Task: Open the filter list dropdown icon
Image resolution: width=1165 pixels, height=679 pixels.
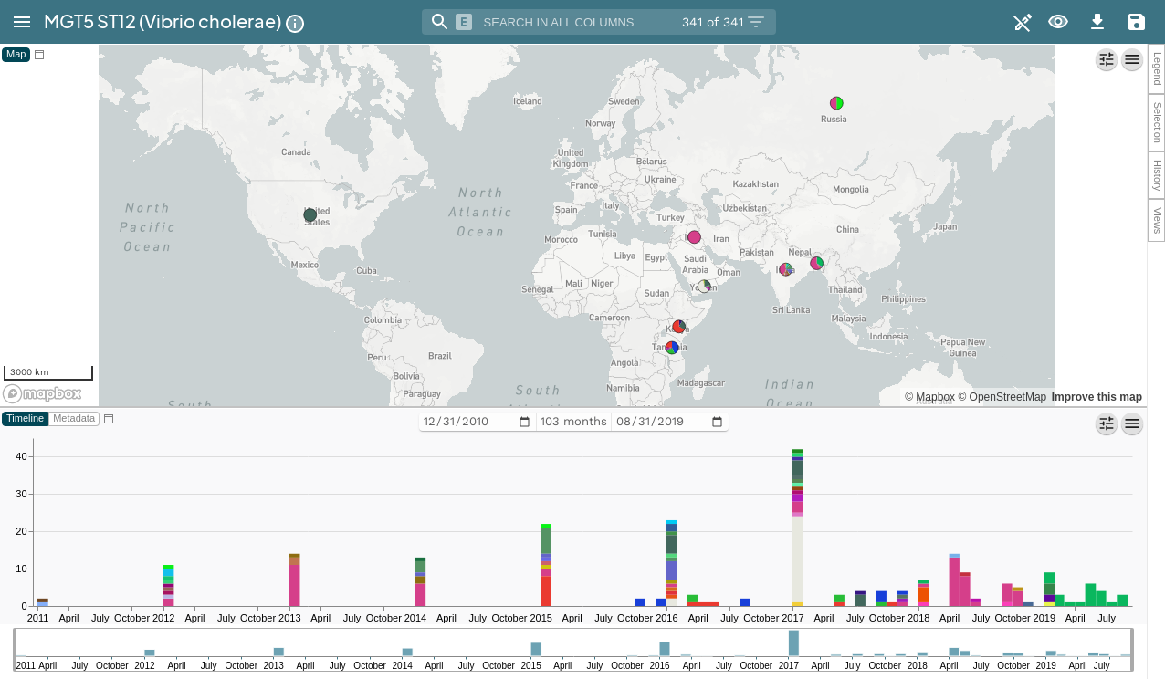Action: (x=756, y=22)
